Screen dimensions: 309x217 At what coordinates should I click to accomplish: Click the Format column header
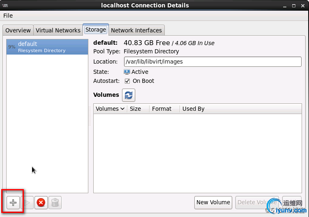click(x=161, y=109)
